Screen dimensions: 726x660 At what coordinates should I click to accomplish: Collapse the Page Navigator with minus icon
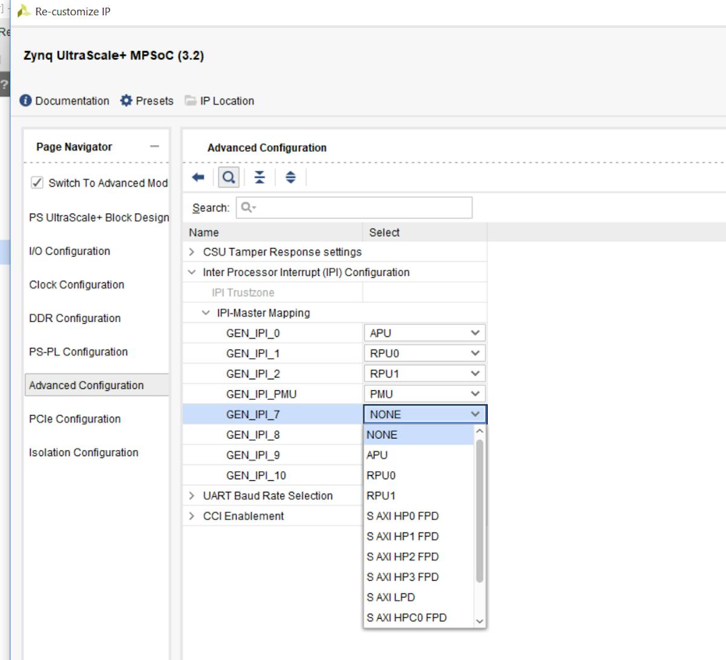pos(155,146)
